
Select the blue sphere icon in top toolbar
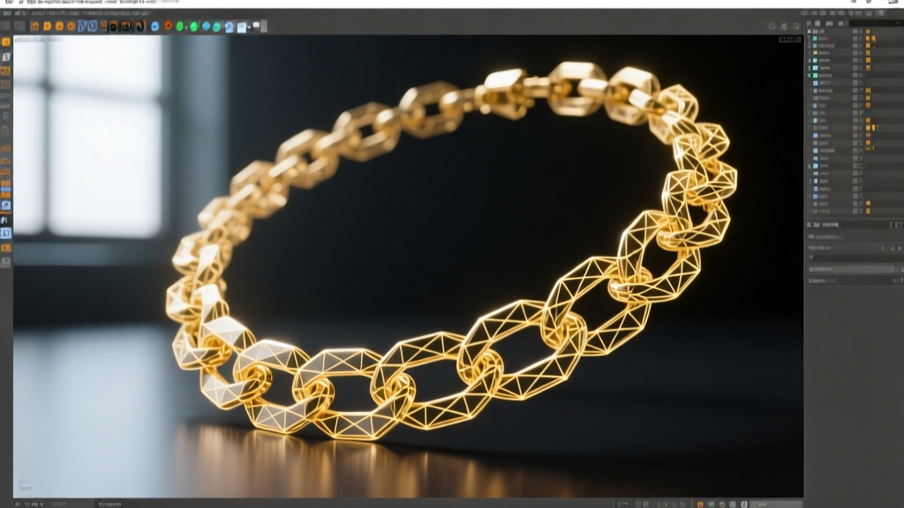point(154,26)
